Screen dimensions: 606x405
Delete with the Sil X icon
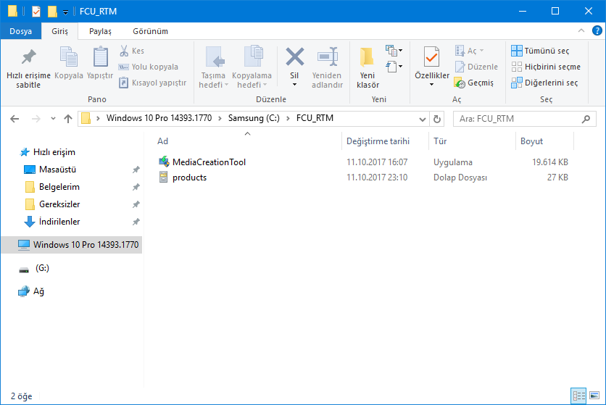[x=294, y=57]
